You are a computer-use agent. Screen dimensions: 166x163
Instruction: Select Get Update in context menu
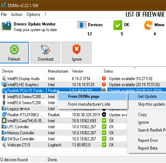coord(147,96)
